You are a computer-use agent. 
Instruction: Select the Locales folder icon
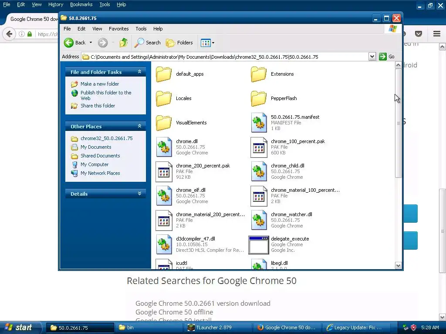click(x=164, y=99)
